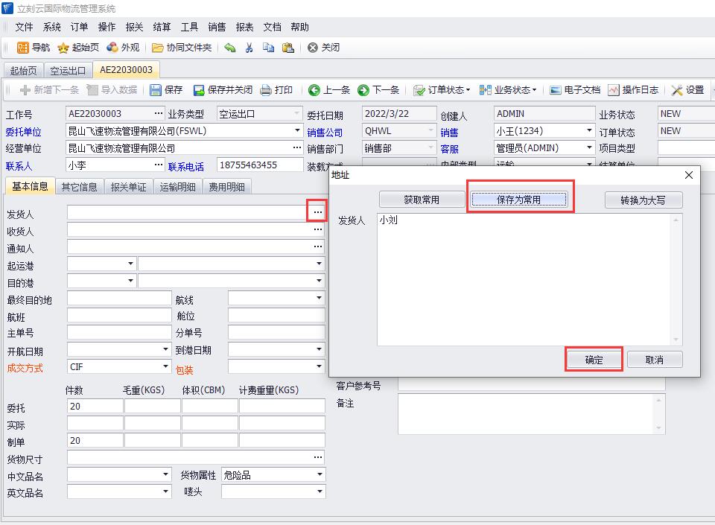
Task: Click the 导航 navigation toolbar icon
Action: tap(22, 48)
